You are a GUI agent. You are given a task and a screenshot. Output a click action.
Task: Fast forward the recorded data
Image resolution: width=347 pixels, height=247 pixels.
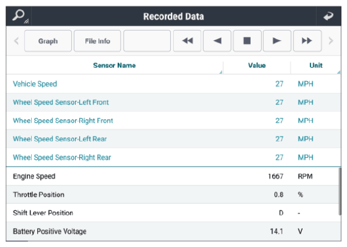[307, 41]
